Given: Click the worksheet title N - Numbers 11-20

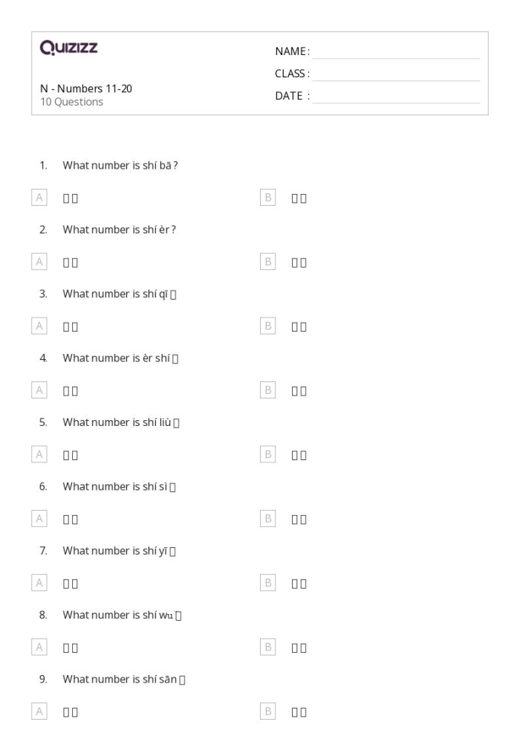Looking at the screenshot, I should click(86, 89).
